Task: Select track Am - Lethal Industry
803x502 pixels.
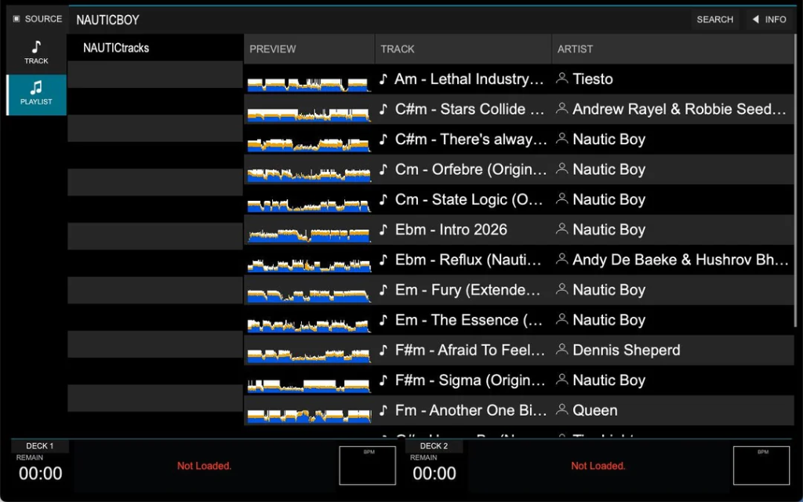Action: pyautogui.click(x=469, y=79)
